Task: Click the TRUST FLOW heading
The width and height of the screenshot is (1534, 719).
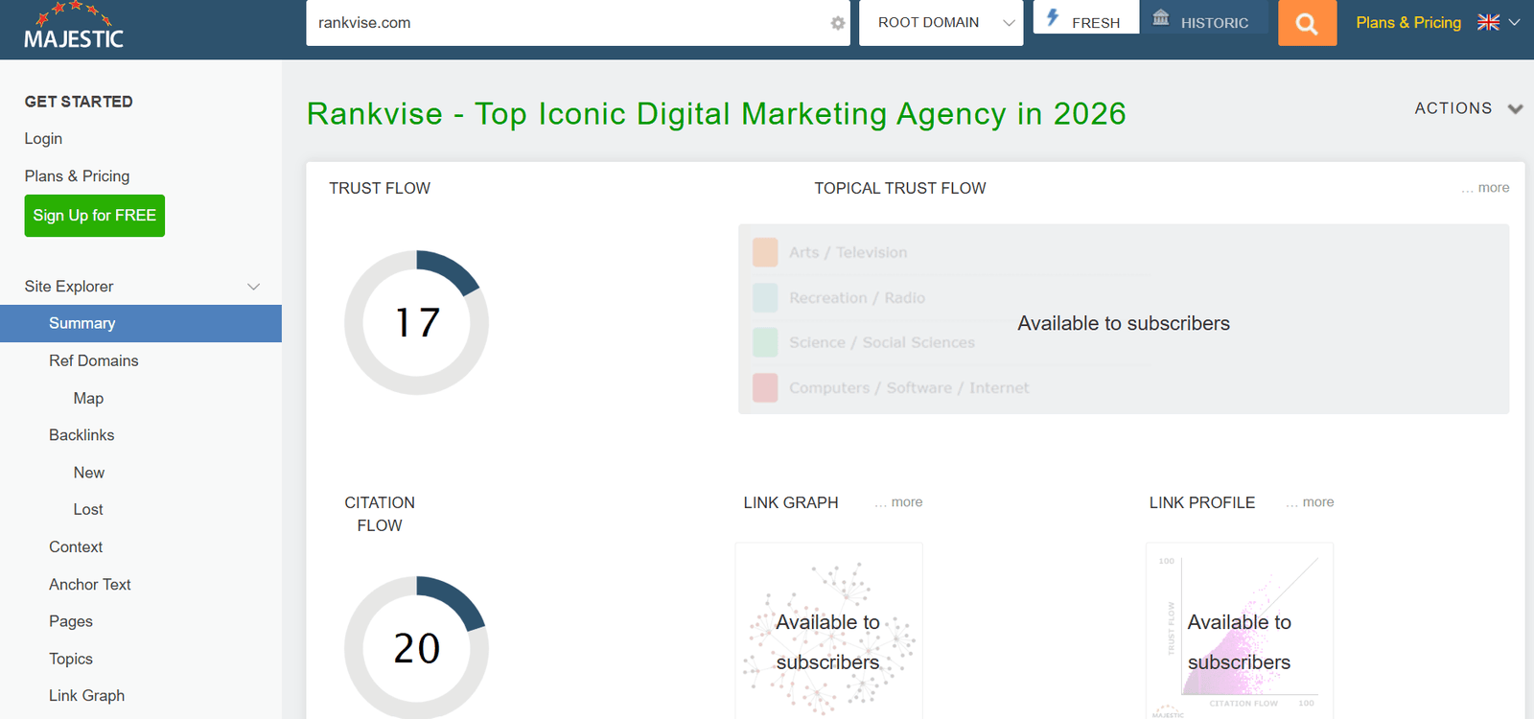Action: [x=380, y=189]
